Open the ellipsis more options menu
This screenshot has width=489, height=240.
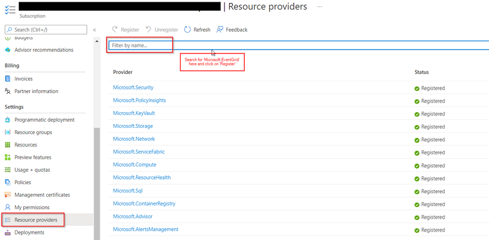[x=319, y=7]
